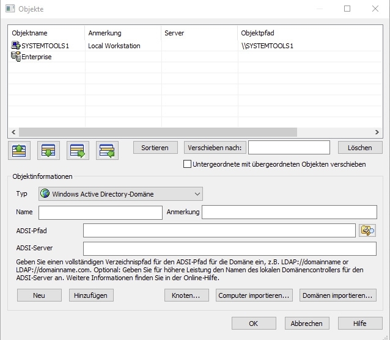Click the move object down icon

click(x=48, y=151)
